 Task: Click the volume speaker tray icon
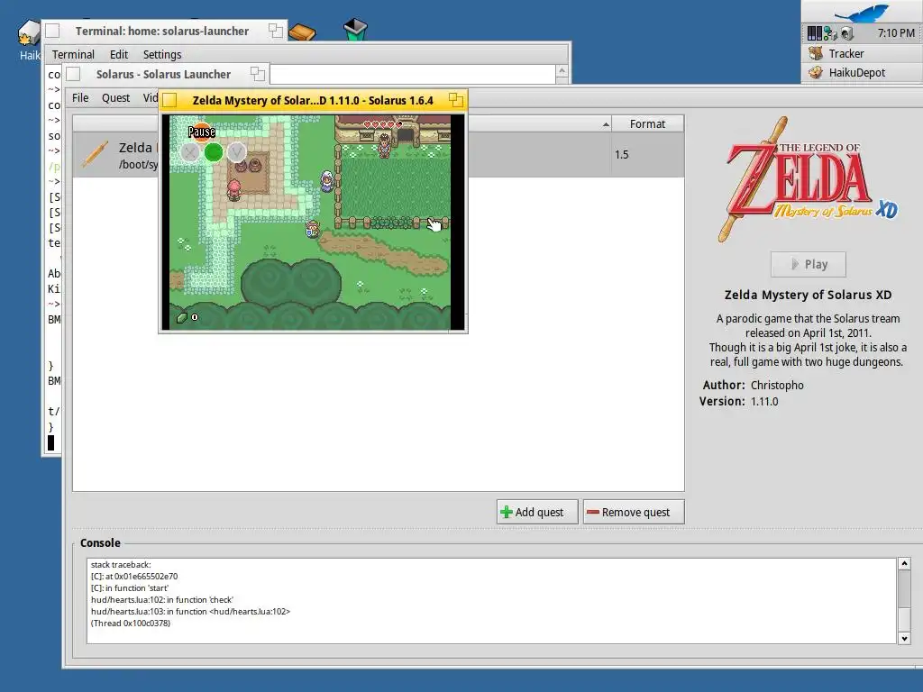[846, 33]
